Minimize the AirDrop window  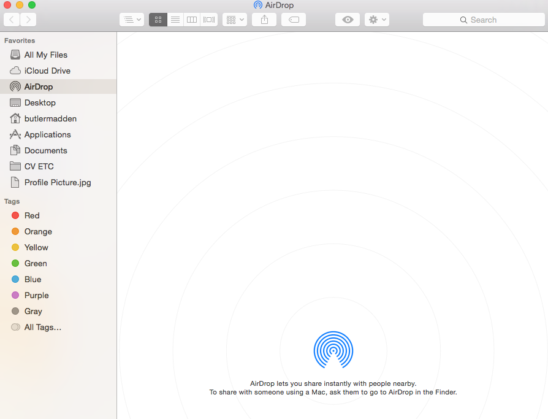[x=20, y=5]
